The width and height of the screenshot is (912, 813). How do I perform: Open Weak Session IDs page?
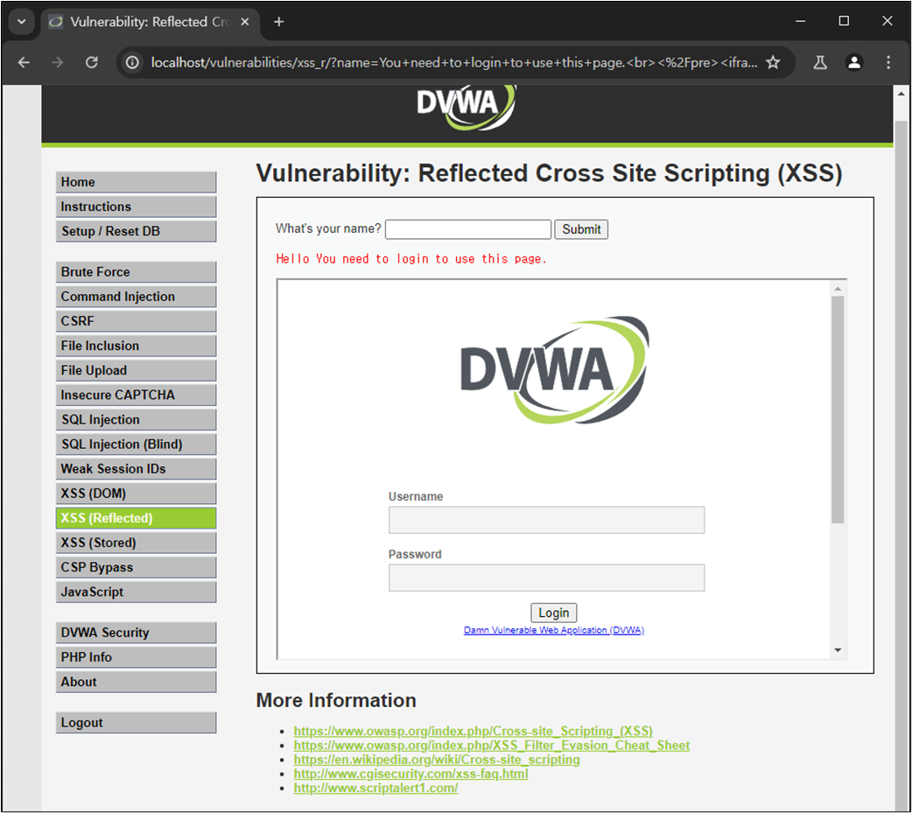[137, 469]
